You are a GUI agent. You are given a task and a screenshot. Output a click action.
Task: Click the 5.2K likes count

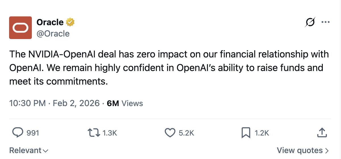pos(186,133)
